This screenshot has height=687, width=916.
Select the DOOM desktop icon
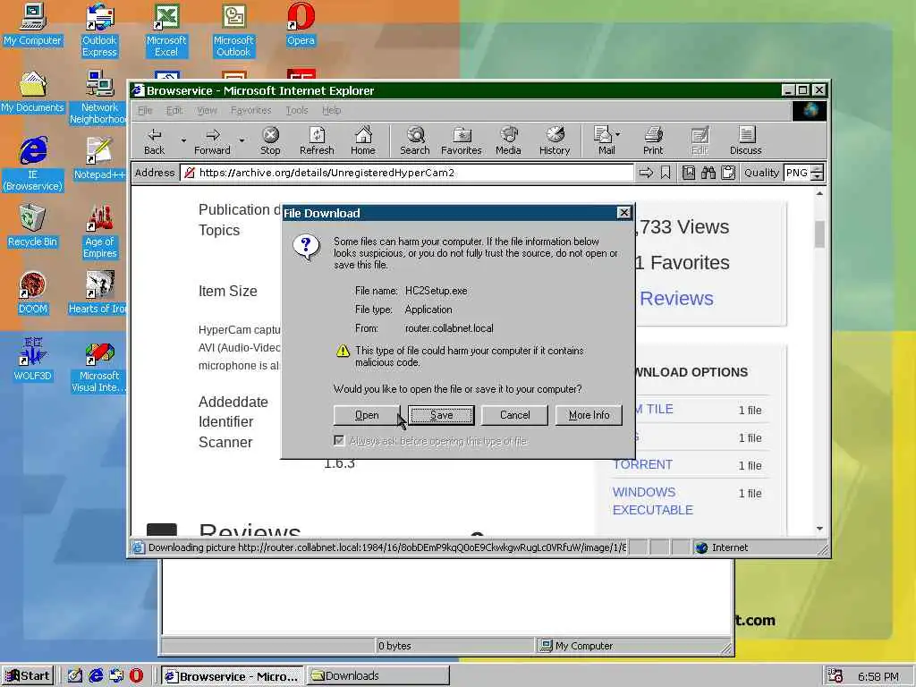click(32, 293)
